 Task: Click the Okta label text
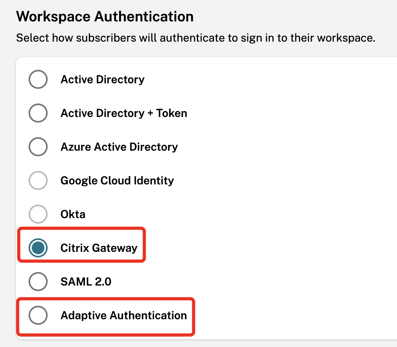click(x=73, y=214)
